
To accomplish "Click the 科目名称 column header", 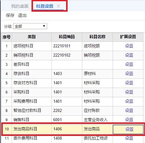I will [x=97, y=37].
